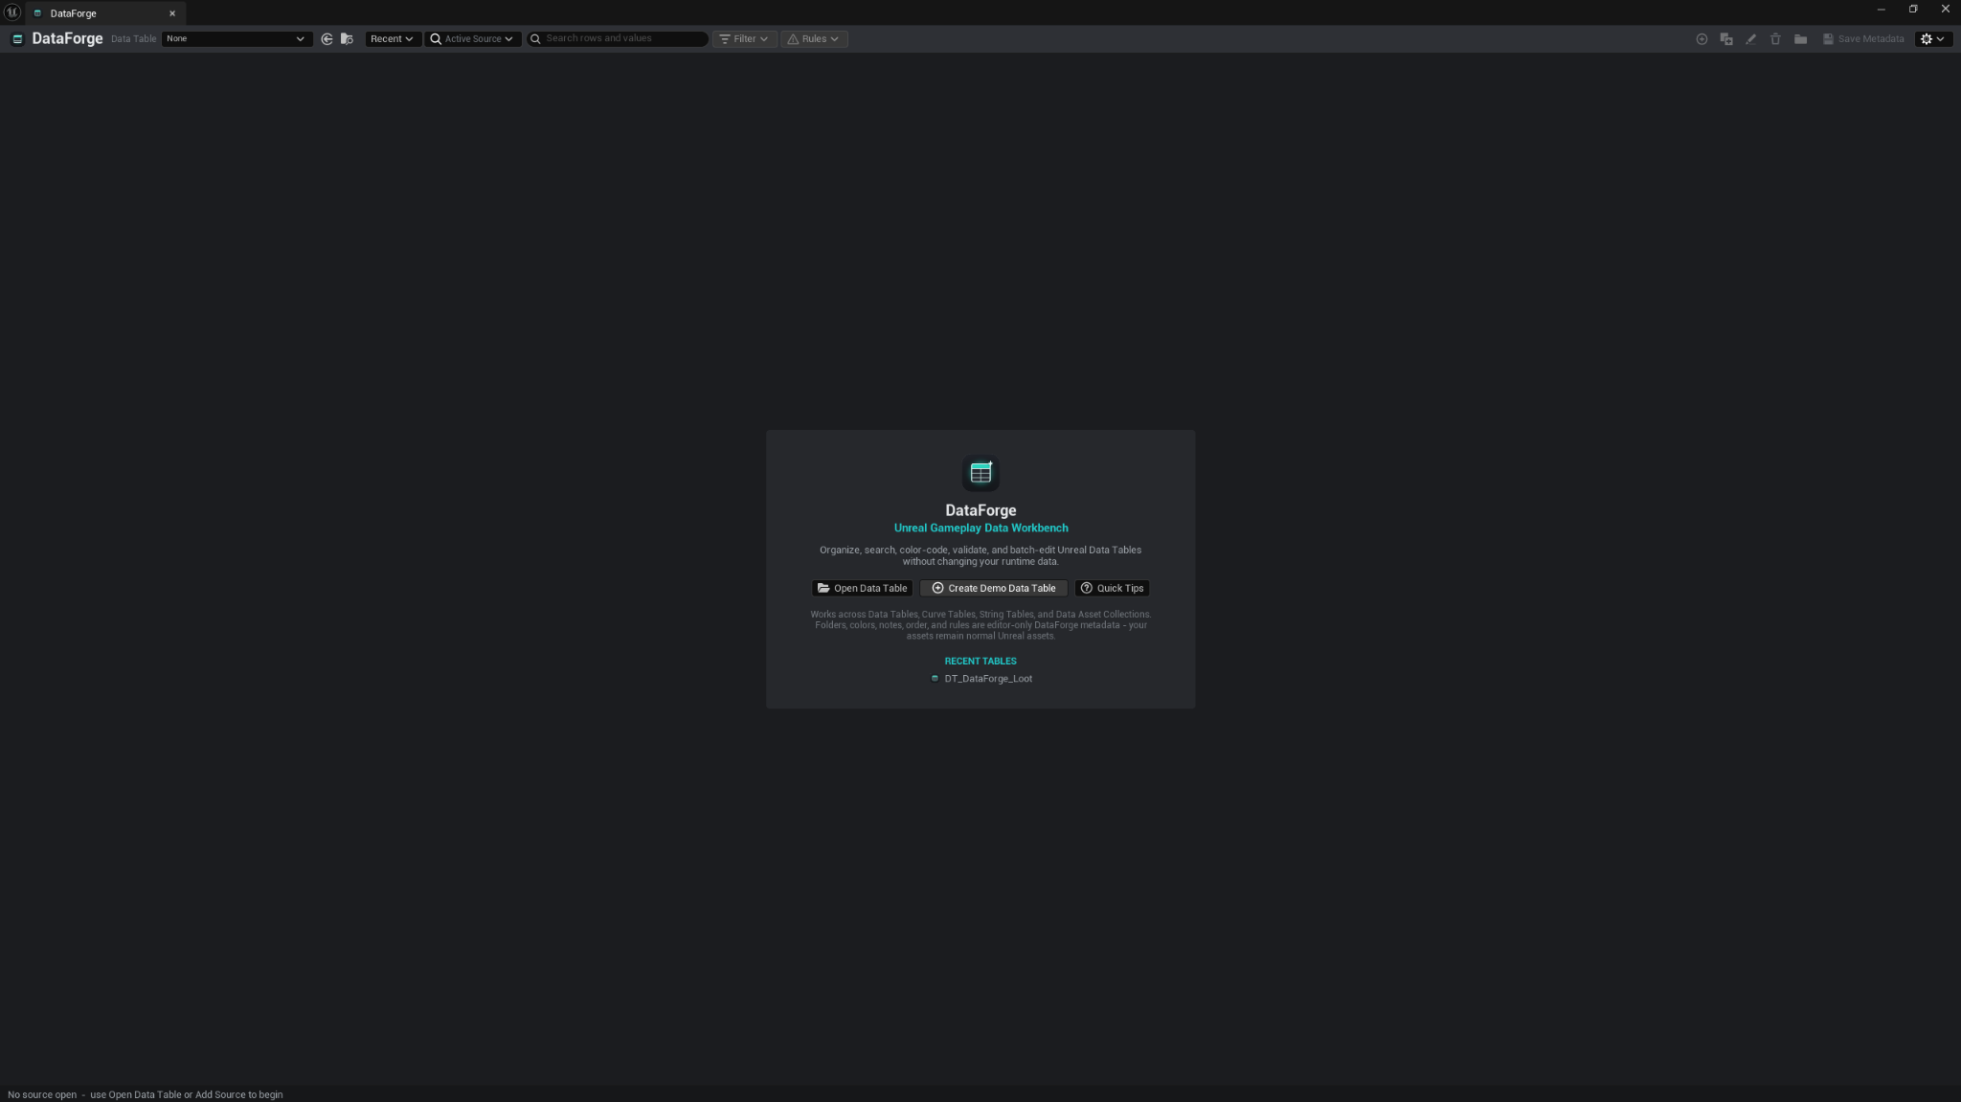Click the rename pencil icon
Viewport: 1961px width, 1102px height.
(x=1751, y=39)
